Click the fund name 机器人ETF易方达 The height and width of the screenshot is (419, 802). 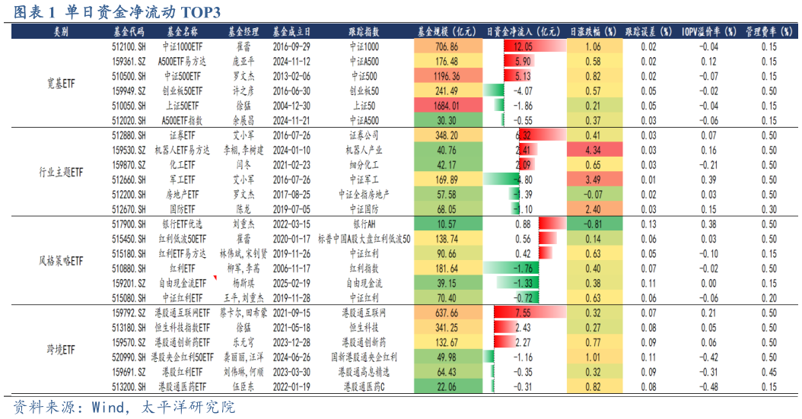(x=182, y=151)
